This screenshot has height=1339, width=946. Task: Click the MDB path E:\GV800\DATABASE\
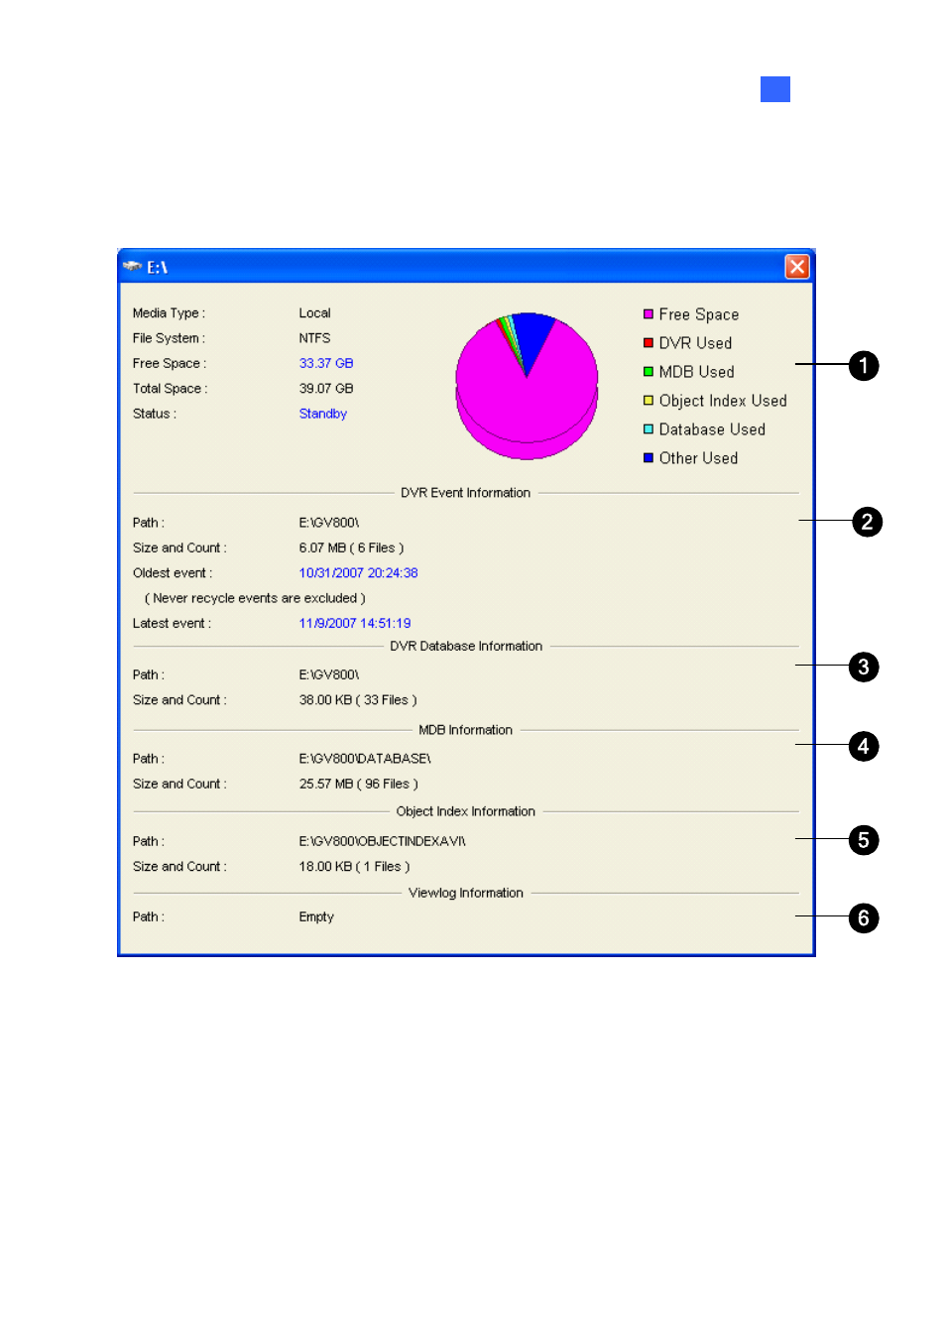(365, 759)
